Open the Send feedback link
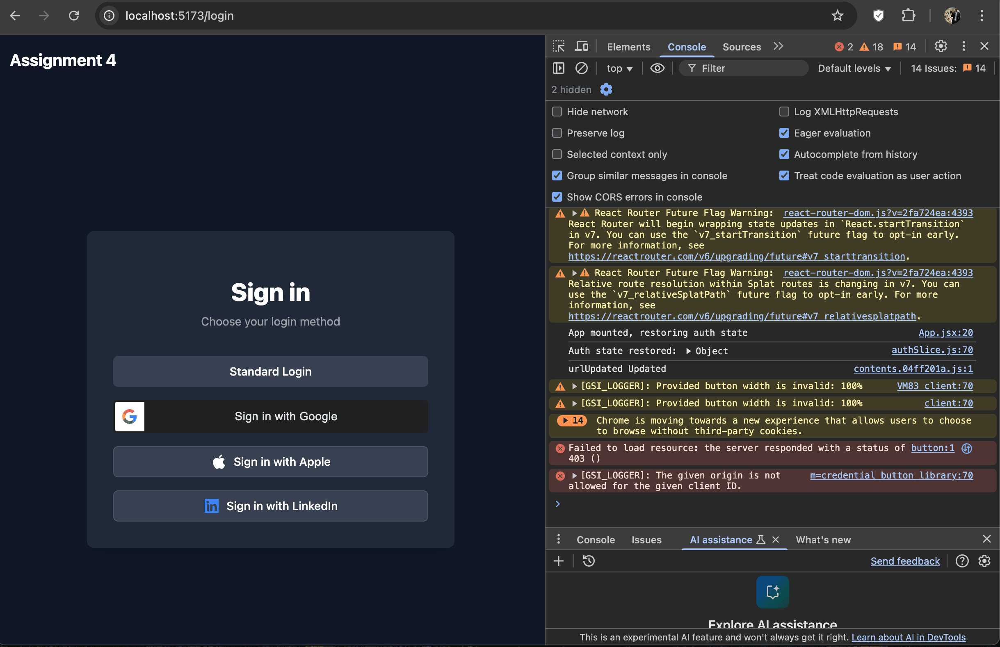1000x647 pixels. click(x=905, y=561)
